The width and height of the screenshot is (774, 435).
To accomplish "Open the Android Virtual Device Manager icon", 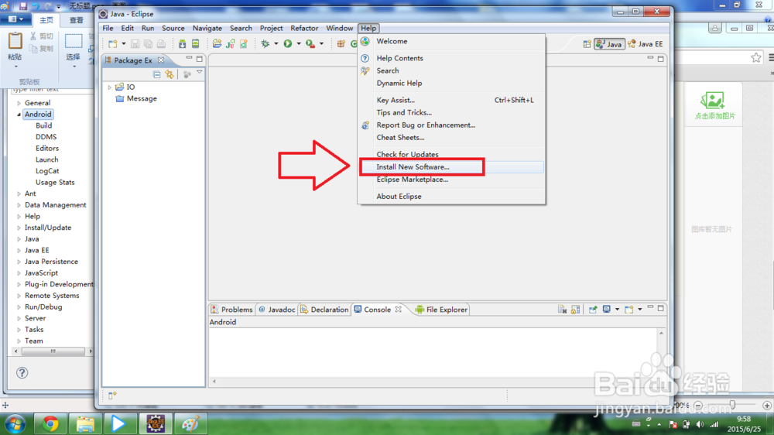I will click(x=196, y=44).
